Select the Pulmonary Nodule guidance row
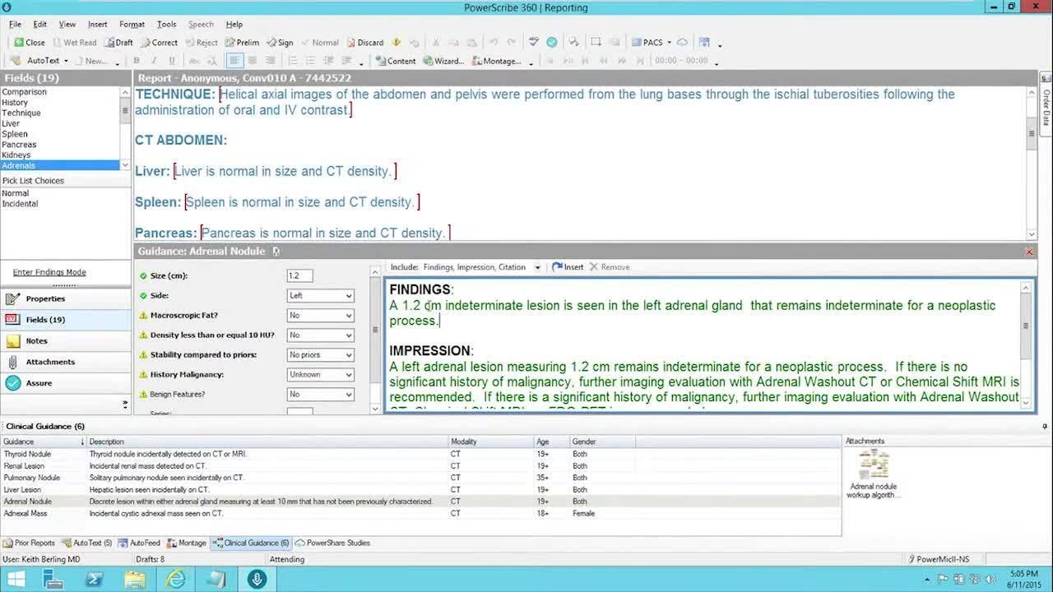1053x592 pixels. 420,478
